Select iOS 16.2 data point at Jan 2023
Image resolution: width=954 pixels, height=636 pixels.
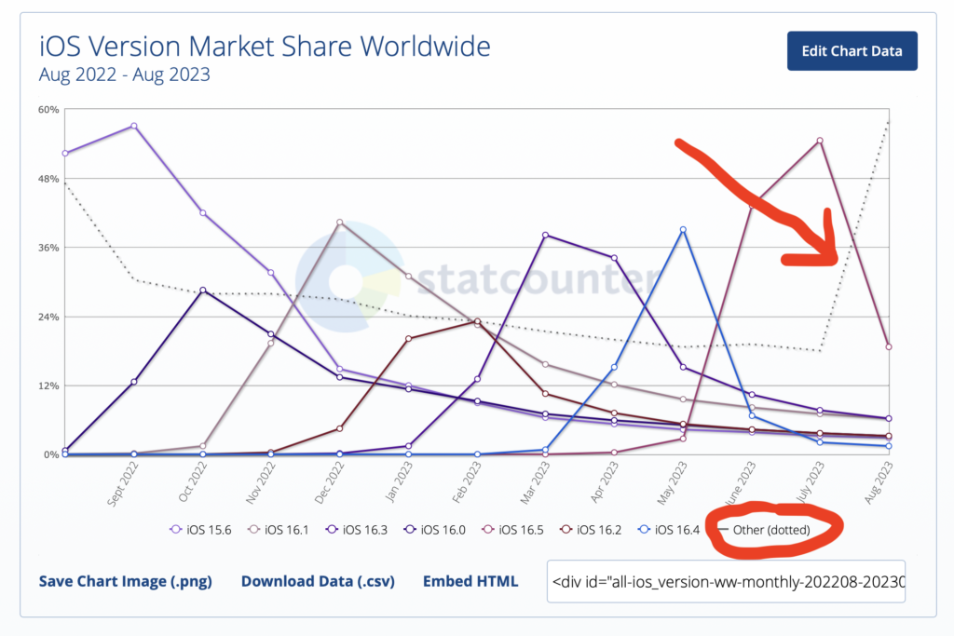tap(408, 339)
